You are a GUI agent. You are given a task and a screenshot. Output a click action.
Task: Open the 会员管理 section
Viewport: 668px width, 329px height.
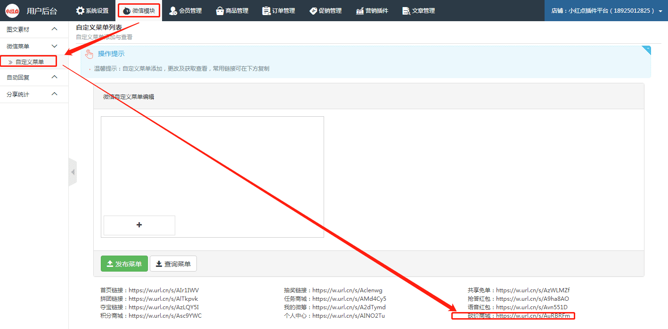(185, 10)
